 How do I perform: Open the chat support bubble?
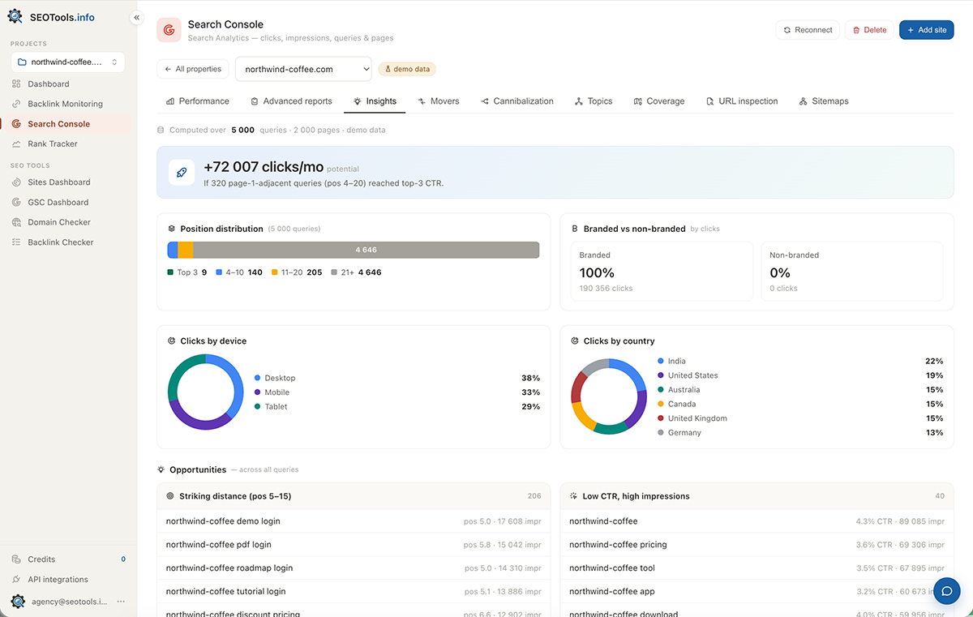tap(946, 591)
